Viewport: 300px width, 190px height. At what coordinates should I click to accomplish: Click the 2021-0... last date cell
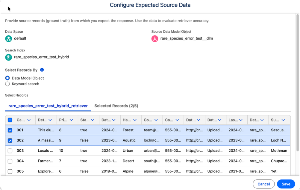click(237, 171)
